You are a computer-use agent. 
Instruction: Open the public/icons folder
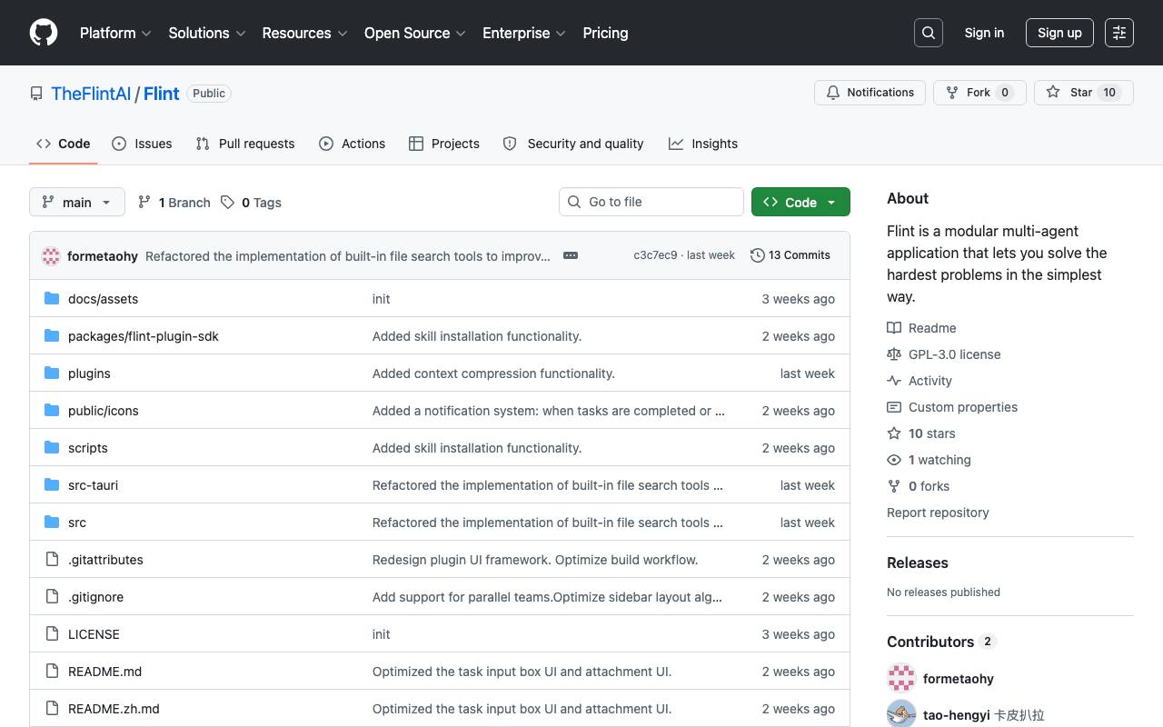pyautogui.click(x=104, y=411)
